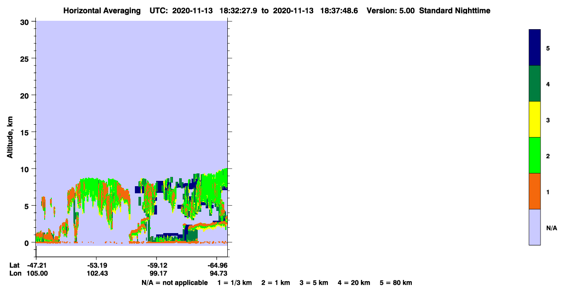Click the legend text '2 = 1 km'
Screen dimensions: 575x295
coord(276,283)
